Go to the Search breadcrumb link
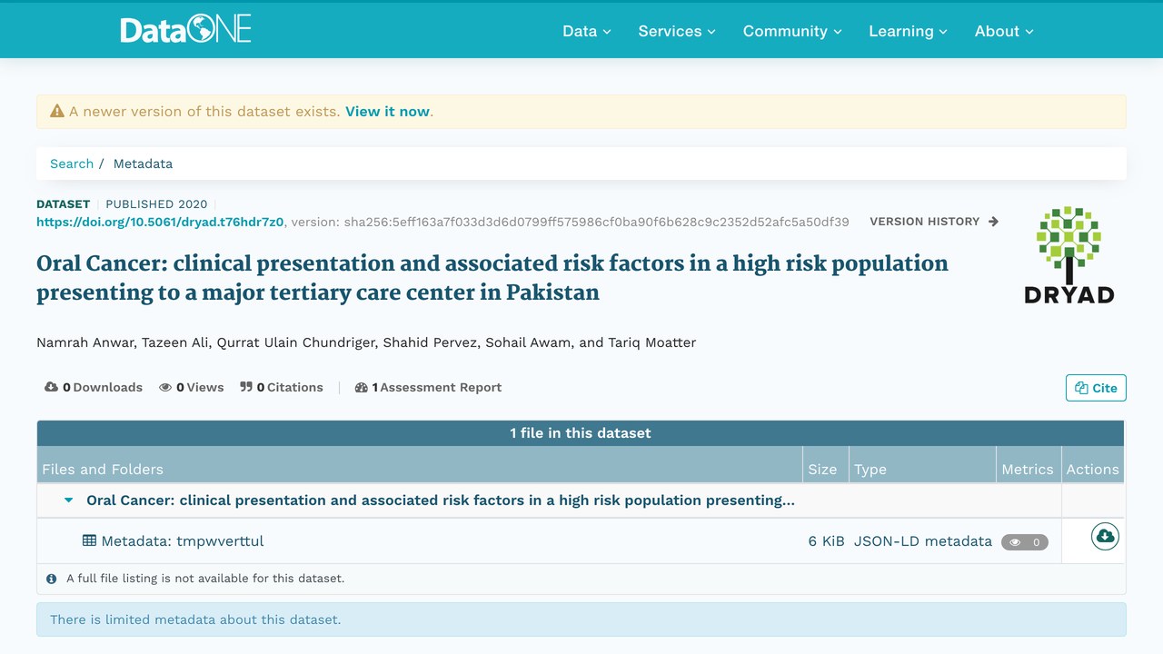This screenshot has width=1163, height=654. [72, 163]
